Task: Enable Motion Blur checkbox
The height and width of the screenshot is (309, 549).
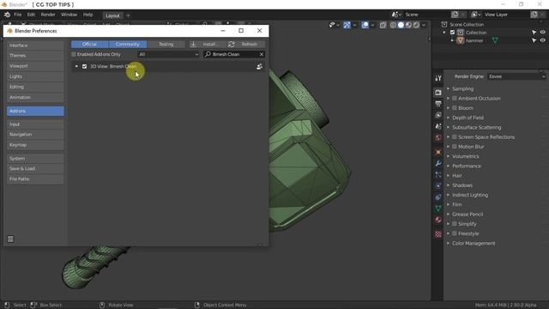Action: tap(455, 147)
